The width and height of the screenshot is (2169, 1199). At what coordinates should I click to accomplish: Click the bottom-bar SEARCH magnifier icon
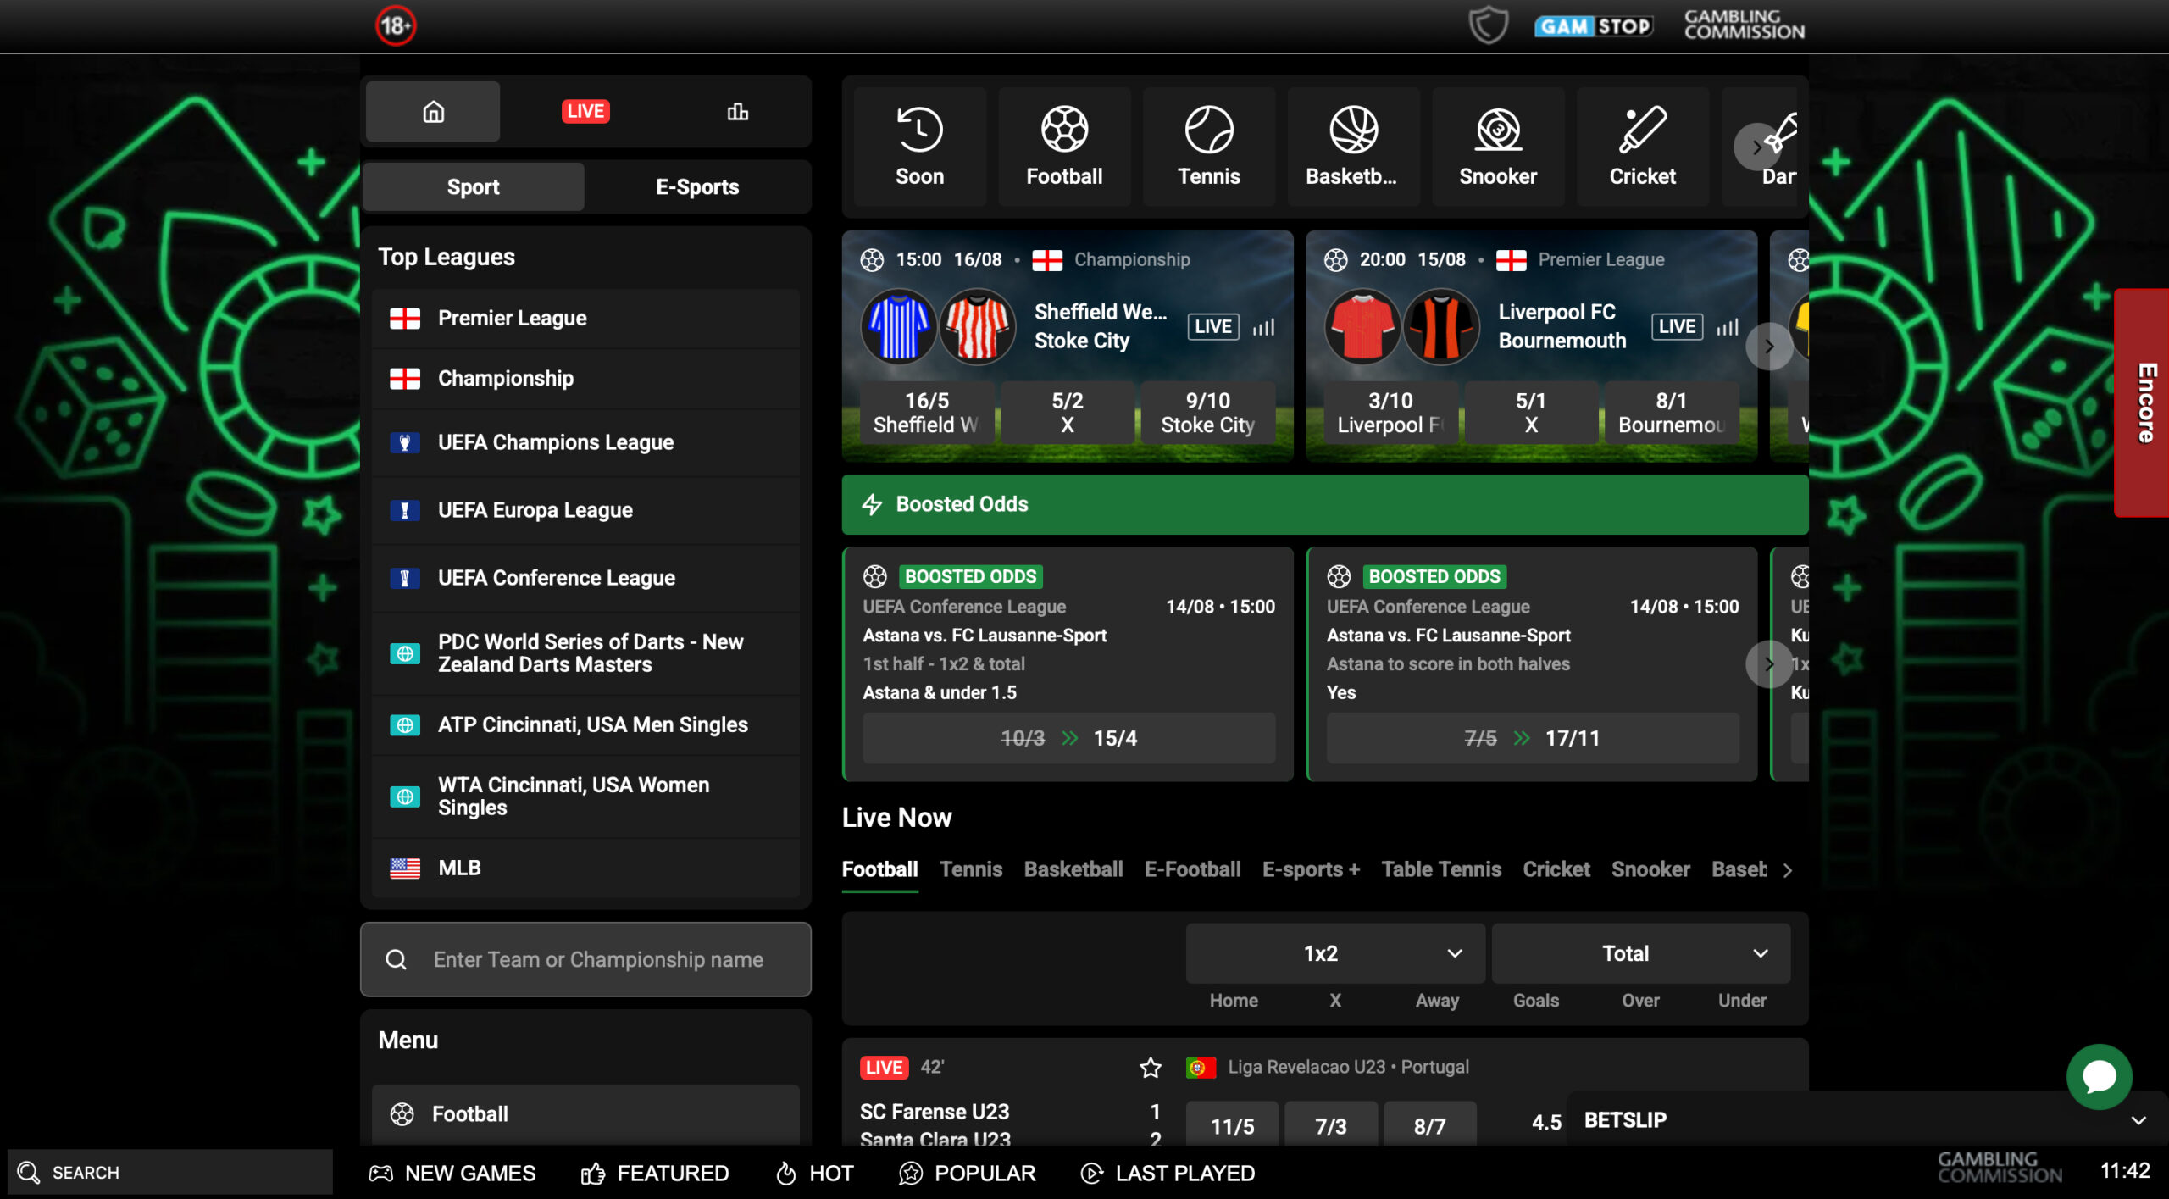[29, 1172]
